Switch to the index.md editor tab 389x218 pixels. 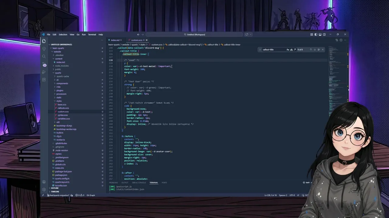(115, 40)
